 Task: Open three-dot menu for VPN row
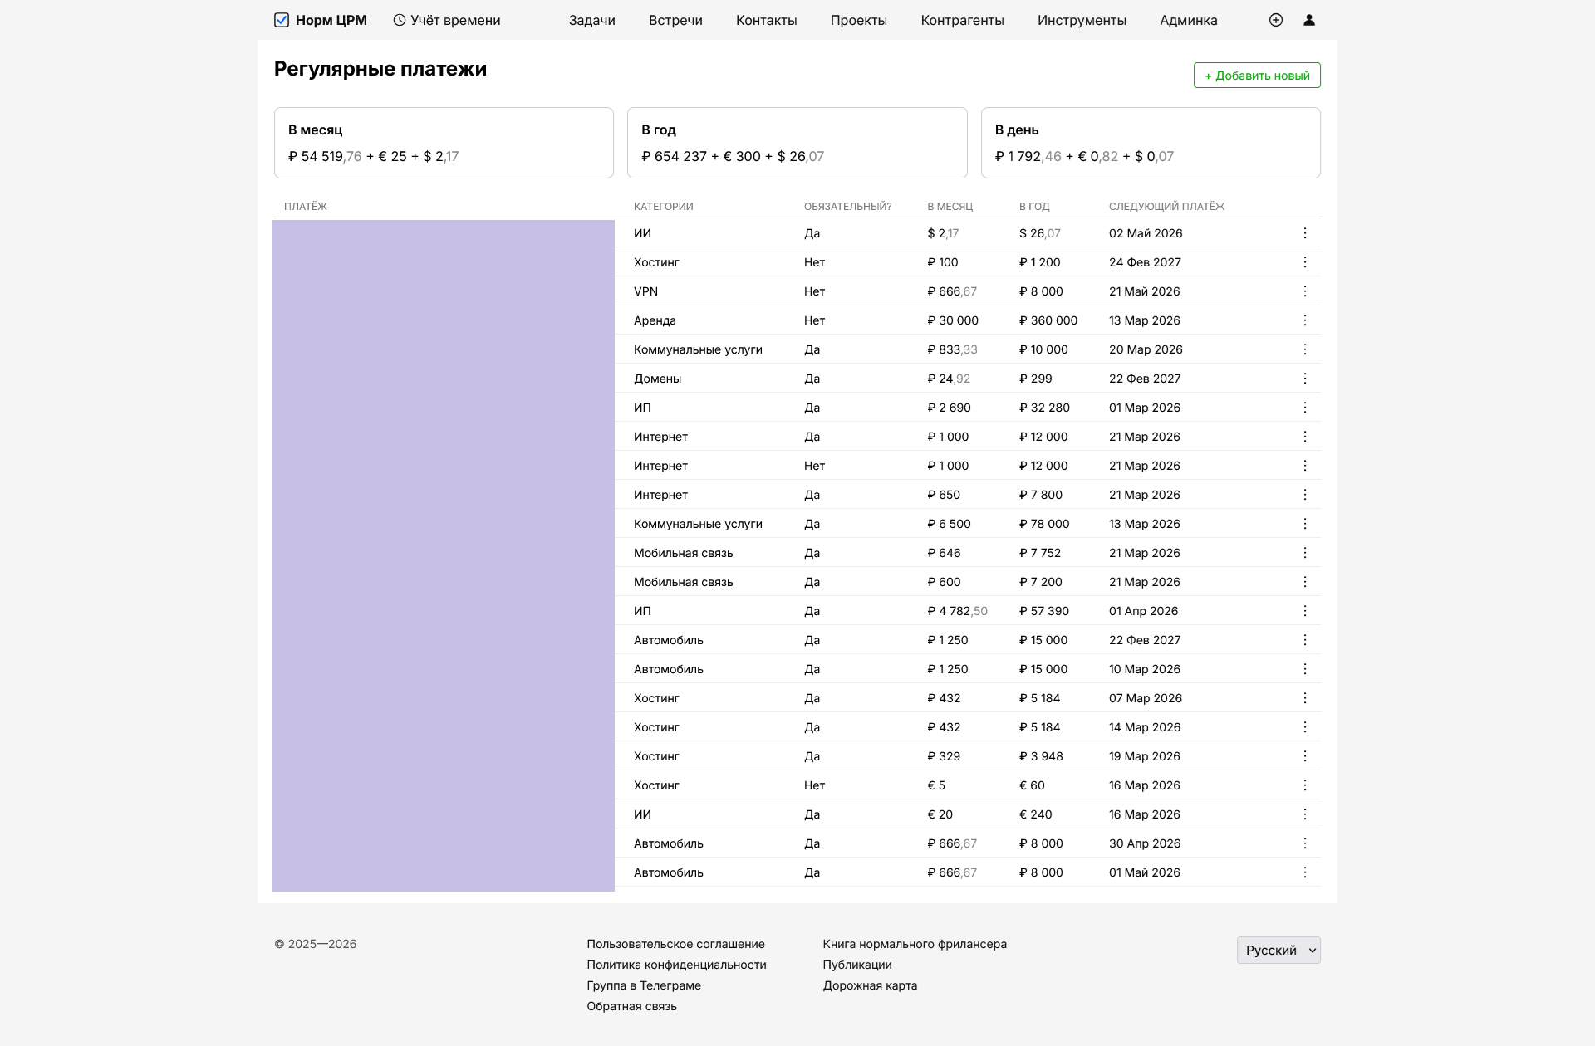point(1305,291)
